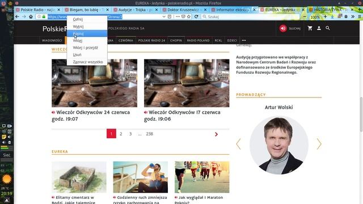Viewport: 363px width, 204px height.
Task: Open a new tab with plus button
Action: pos(360,10)
